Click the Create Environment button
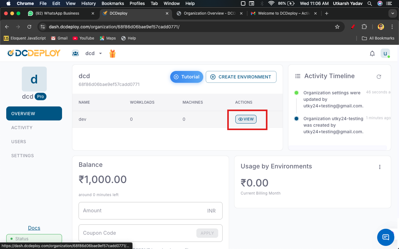 (241, 77)
